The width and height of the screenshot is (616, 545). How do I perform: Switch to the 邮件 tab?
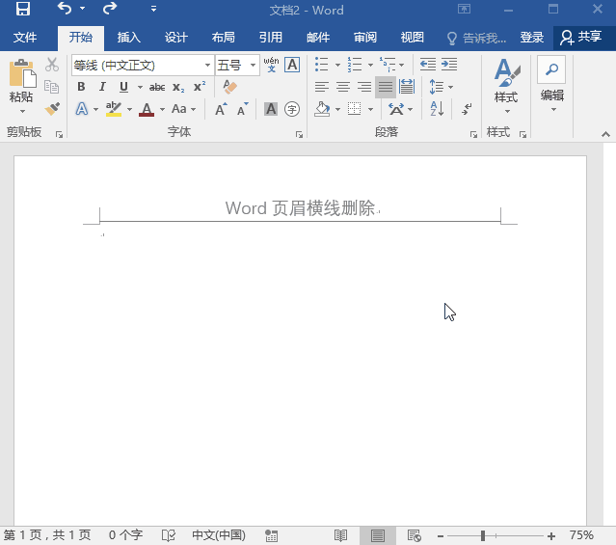point(318,38)
